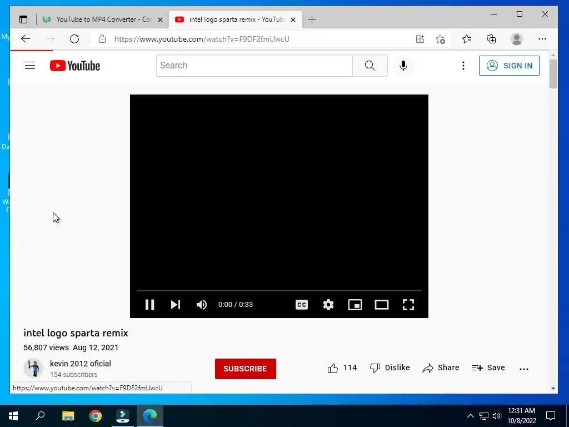Image resolution: width=569 pixels, height=427 pixels.
Task: Open Edge Collections
Action: tap(491, 39)
